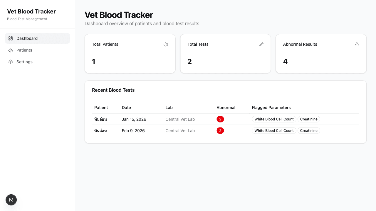Open Settings via the gear icon
The image size is (376, 211).
pos(11,62)
